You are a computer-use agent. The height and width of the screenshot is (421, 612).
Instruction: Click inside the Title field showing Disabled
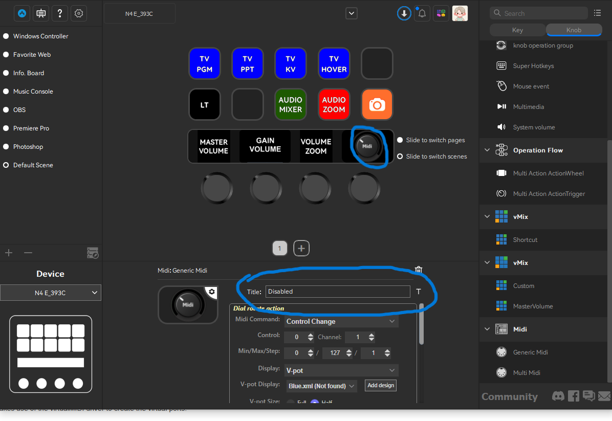click(x=338, y=291)
